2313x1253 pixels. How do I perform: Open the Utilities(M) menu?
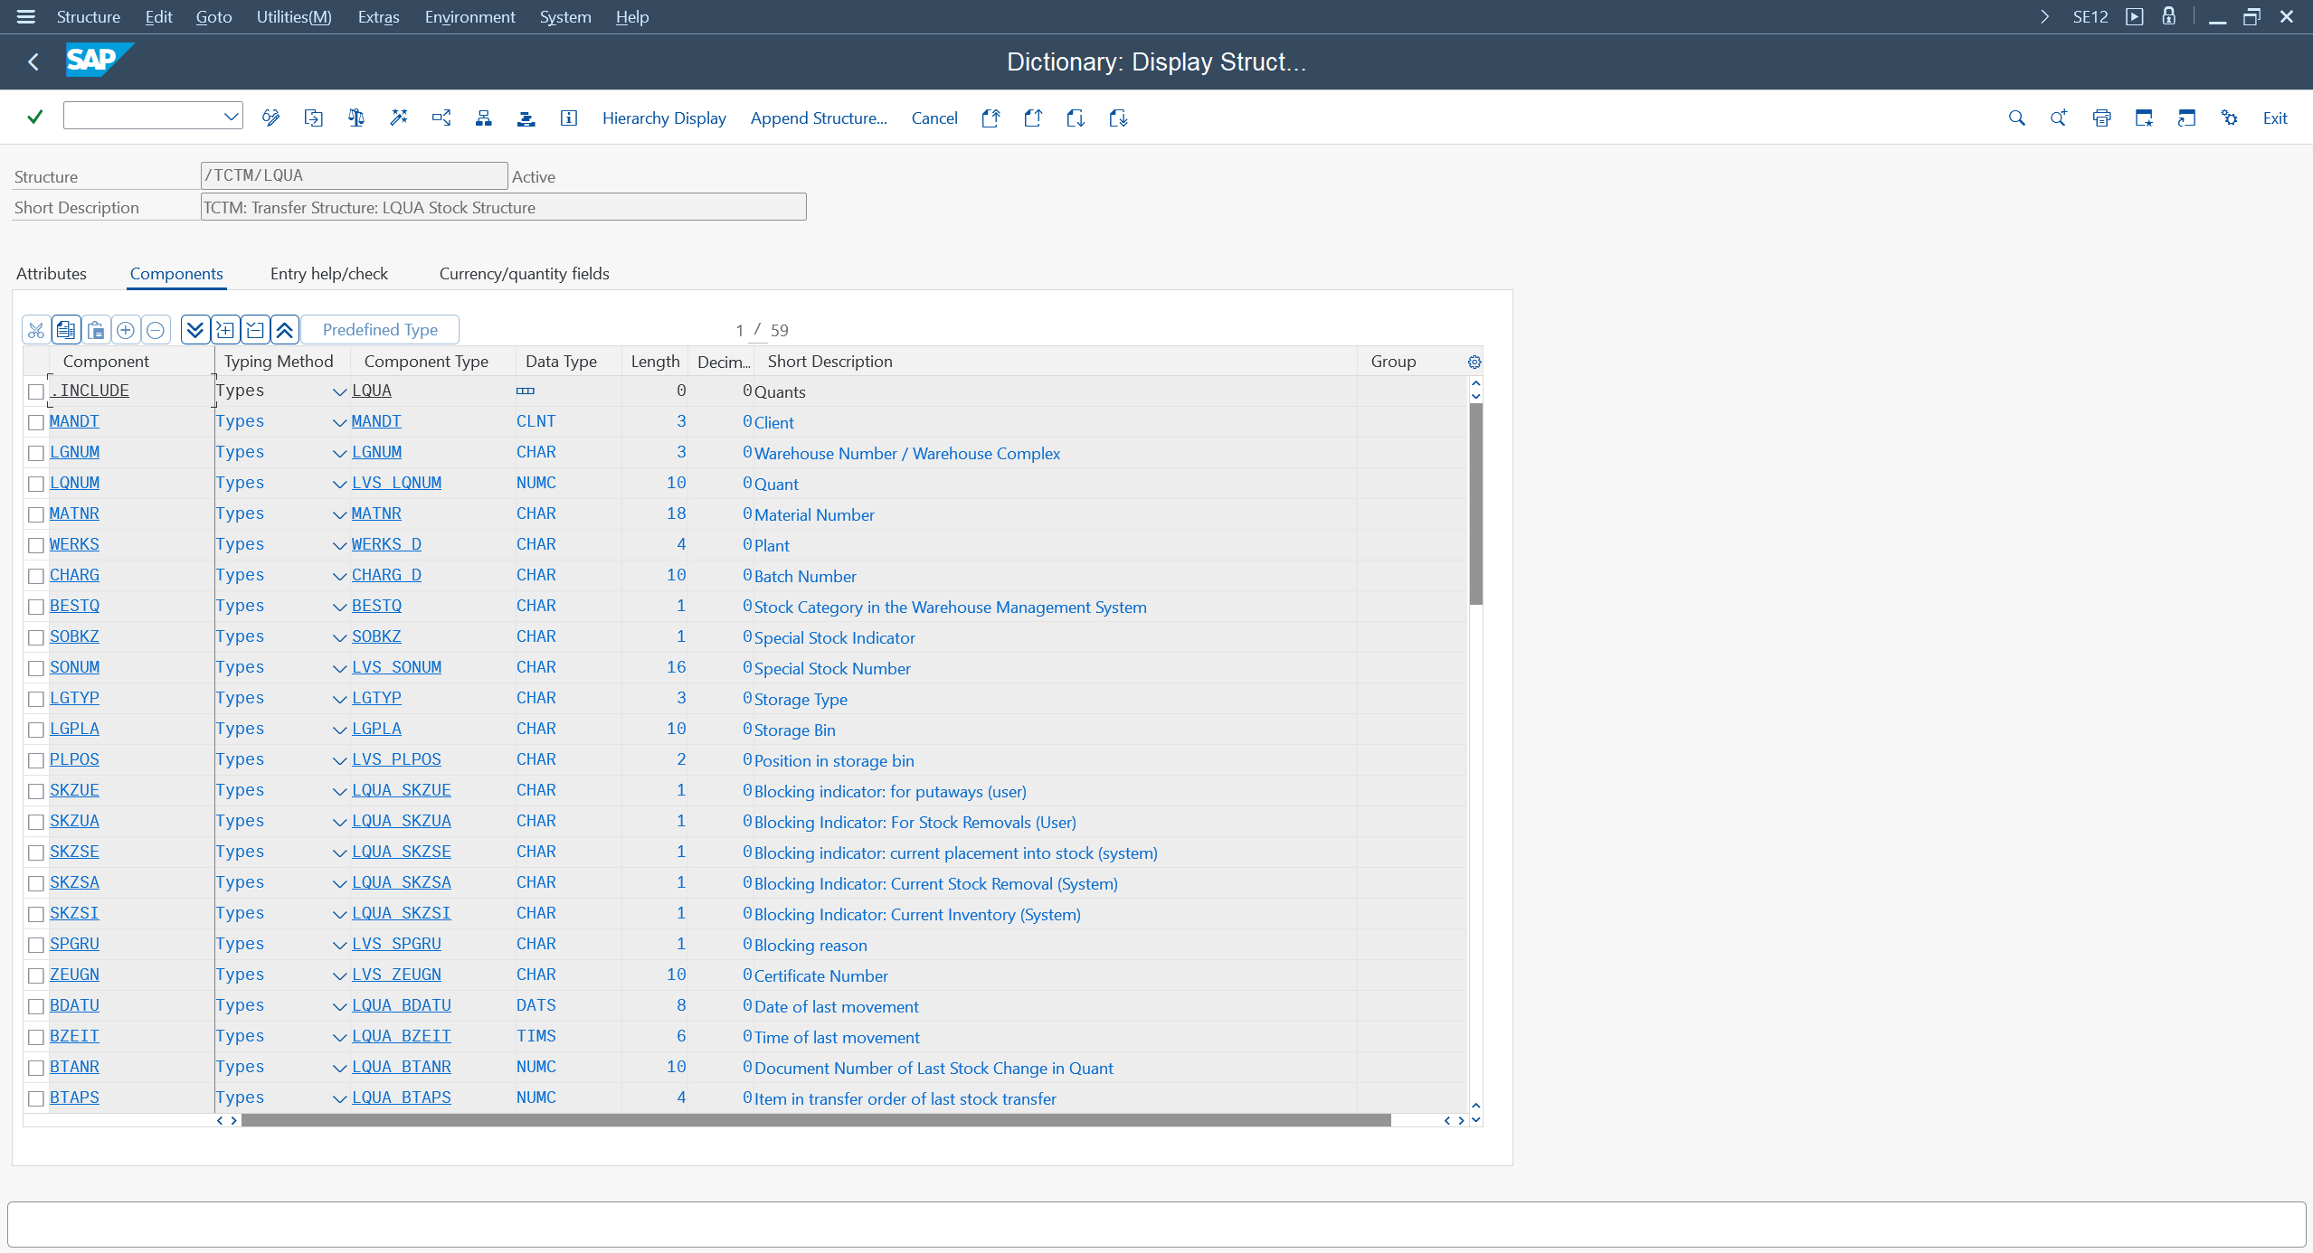(x=293, y=17)
